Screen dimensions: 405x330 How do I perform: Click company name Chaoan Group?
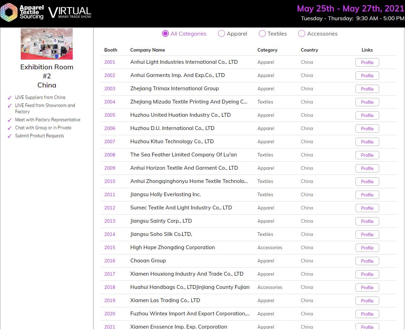148,261
